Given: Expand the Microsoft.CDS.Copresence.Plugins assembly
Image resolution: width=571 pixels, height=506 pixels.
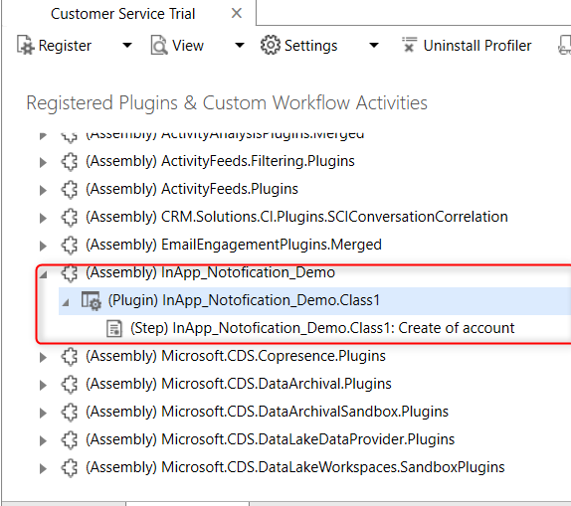Looking at the screenshot, I should (43, 357).
